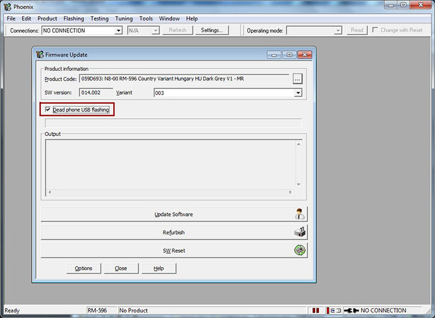Screen dimensions: 435x318
Task: Open firmware update Options
Action: pyautogui.click(x=83, y=268)
